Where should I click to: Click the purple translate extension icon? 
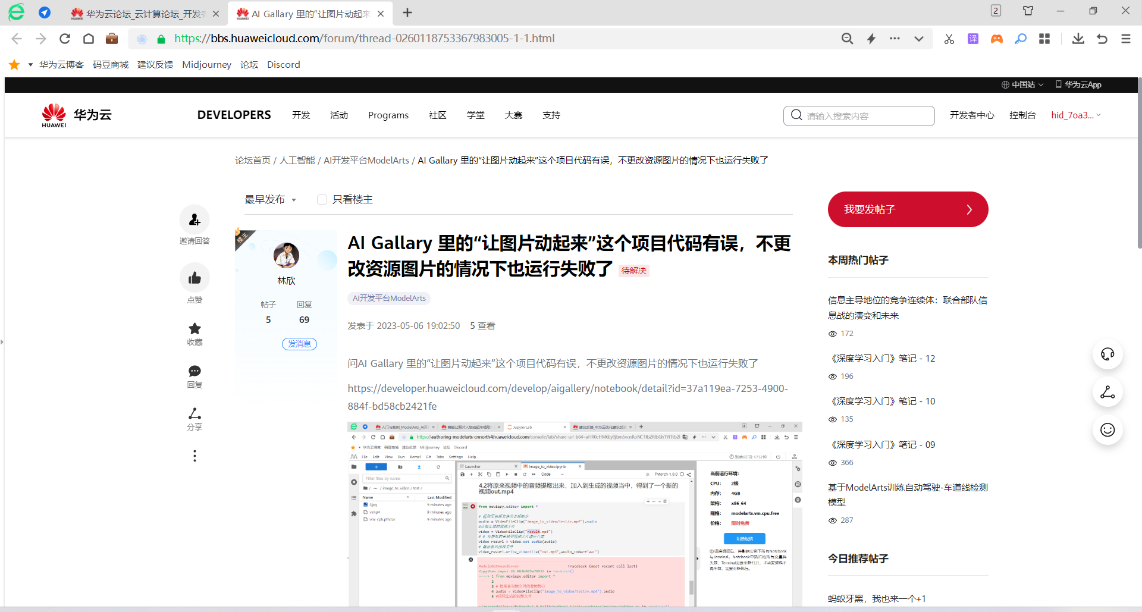[x=973, y=39]
